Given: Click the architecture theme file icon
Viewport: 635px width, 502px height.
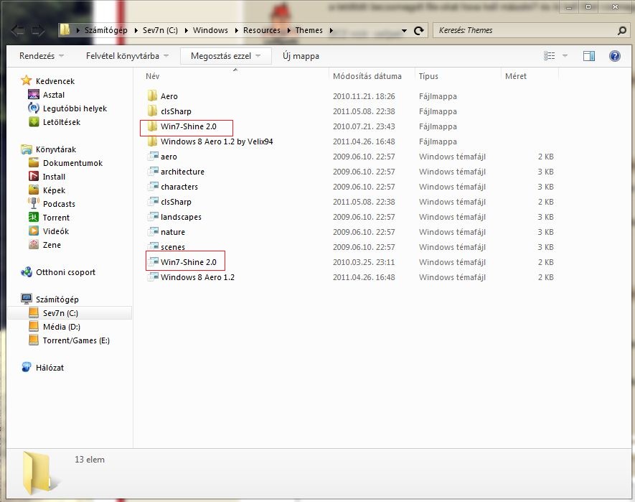Looking at the screenshot, I should tap(153, 171).
